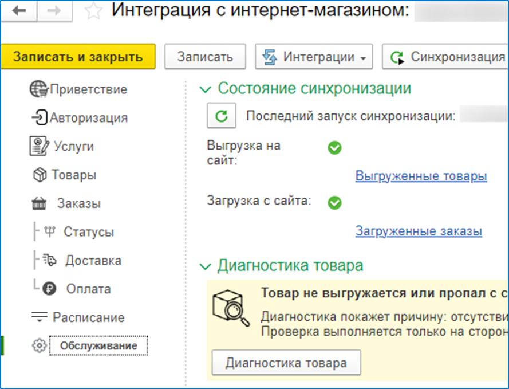Click the branching icon of Статусы

click(50, 231)
